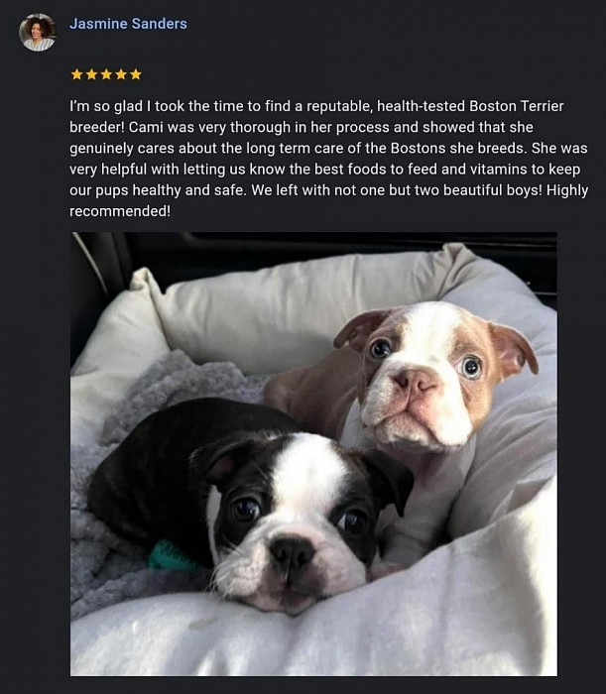Select the third rating star
The width and height of the screenshot is (606, 694).
[x=106, y=74]
